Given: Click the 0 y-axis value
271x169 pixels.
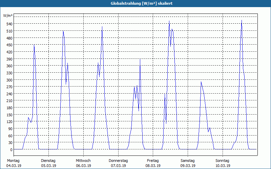Looking at the screenshot, I should 11,150.
